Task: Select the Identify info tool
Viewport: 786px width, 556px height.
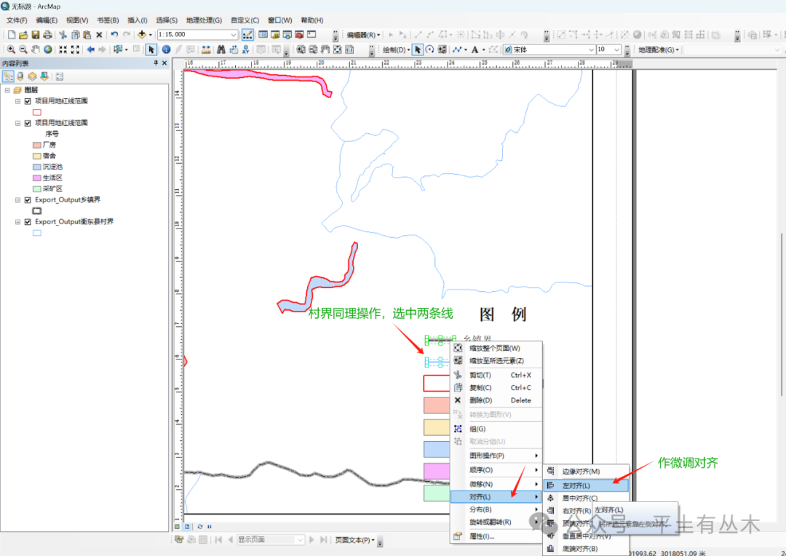Action: pyautogui.click(x=166, y=49)
